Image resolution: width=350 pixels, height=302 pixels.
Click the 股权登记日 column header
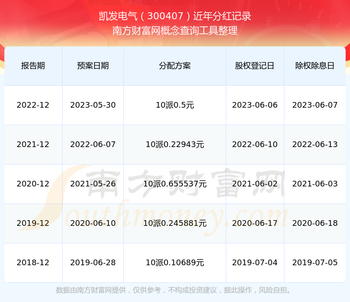pos(255,66)
